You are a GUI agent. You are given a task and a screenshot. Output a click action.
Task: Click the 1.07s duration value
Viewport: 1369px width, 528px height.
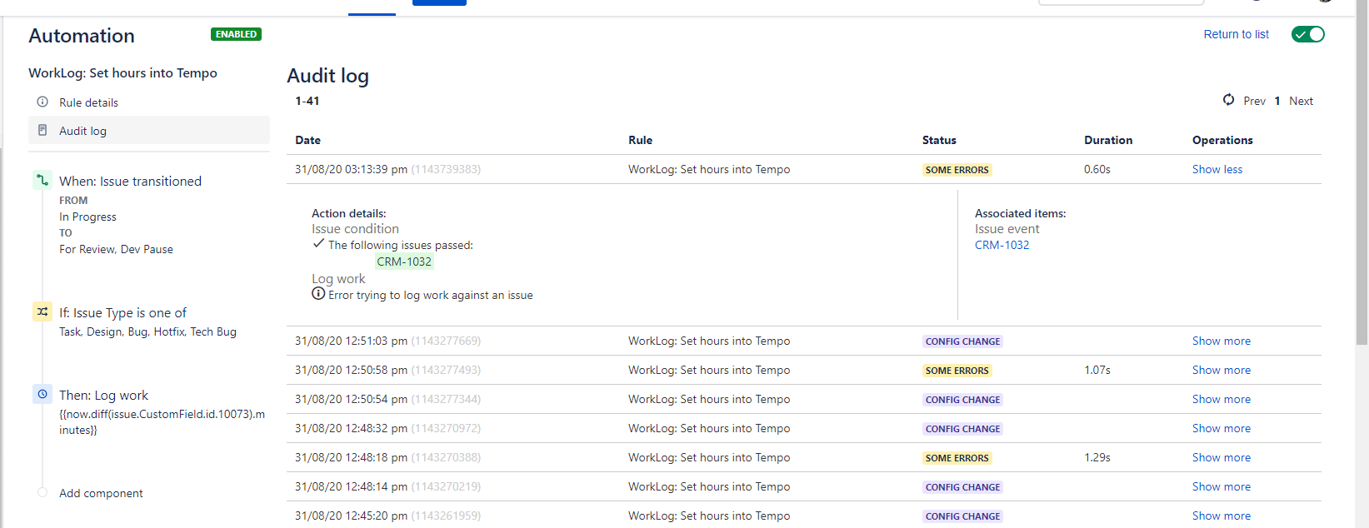point(1097,370)
